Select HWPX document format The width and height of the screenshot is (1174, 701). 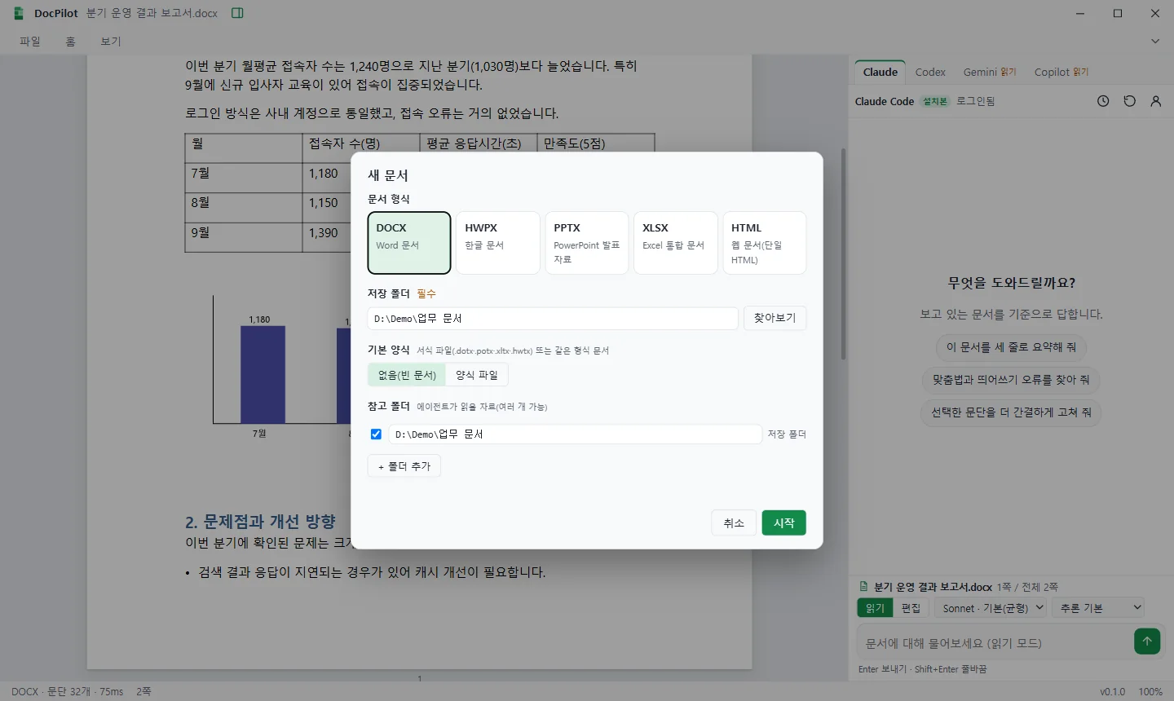(498, 243)
